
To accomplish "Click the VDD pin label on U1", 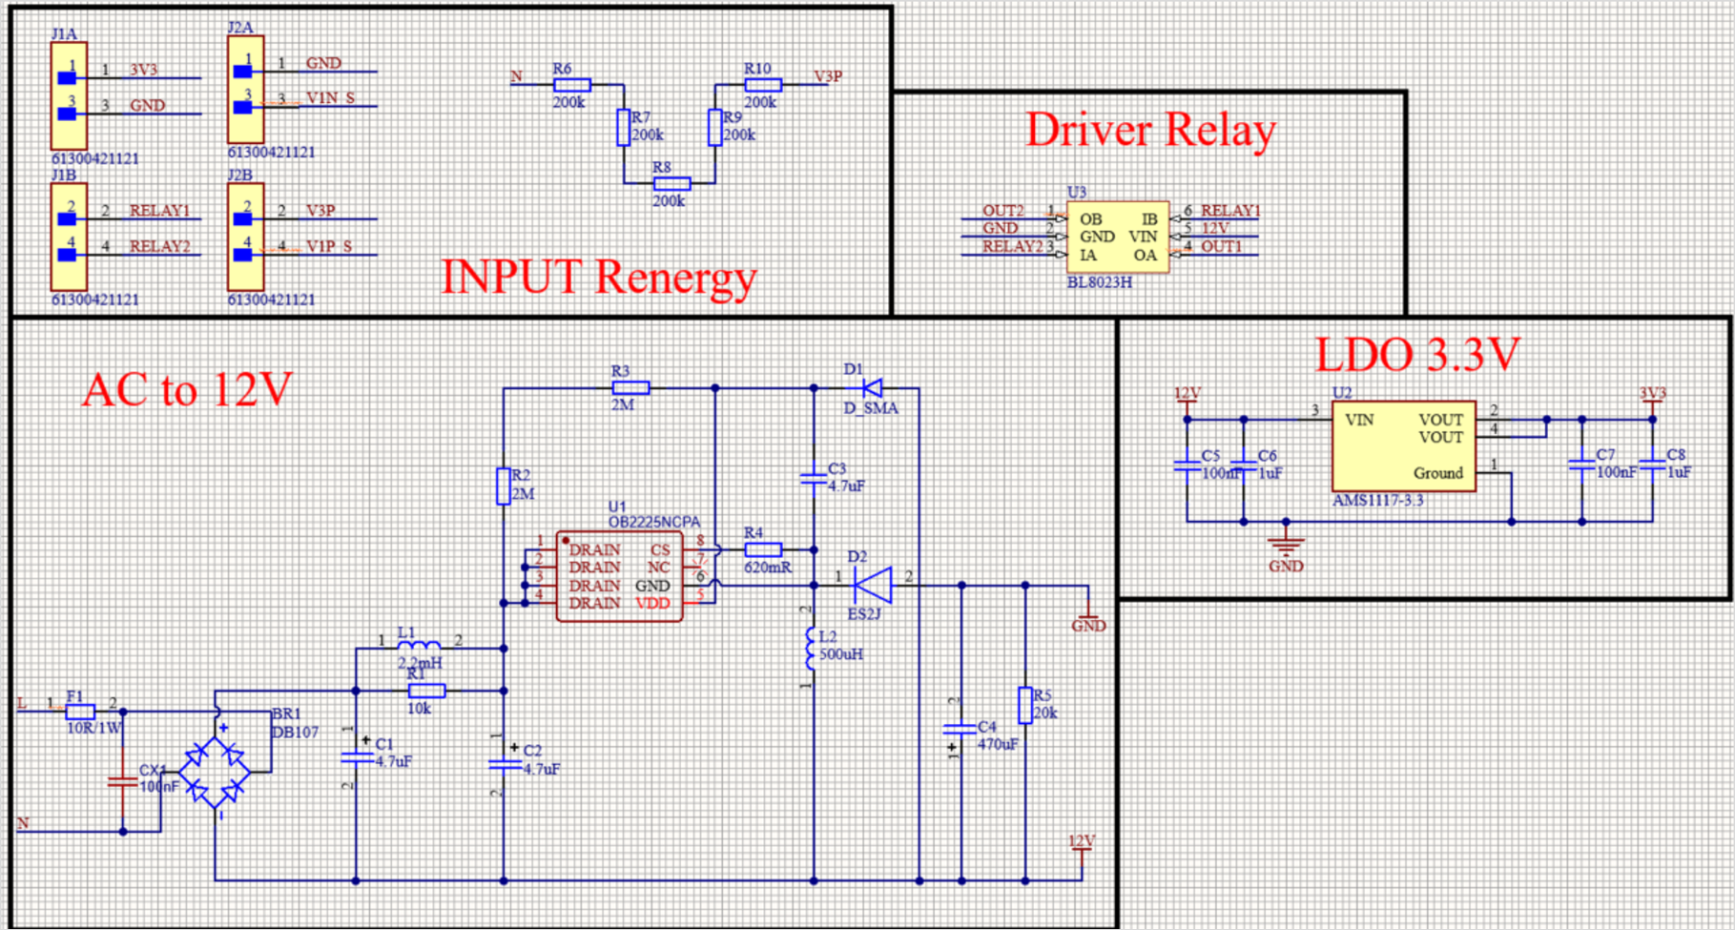I will (x=653, y=603).
